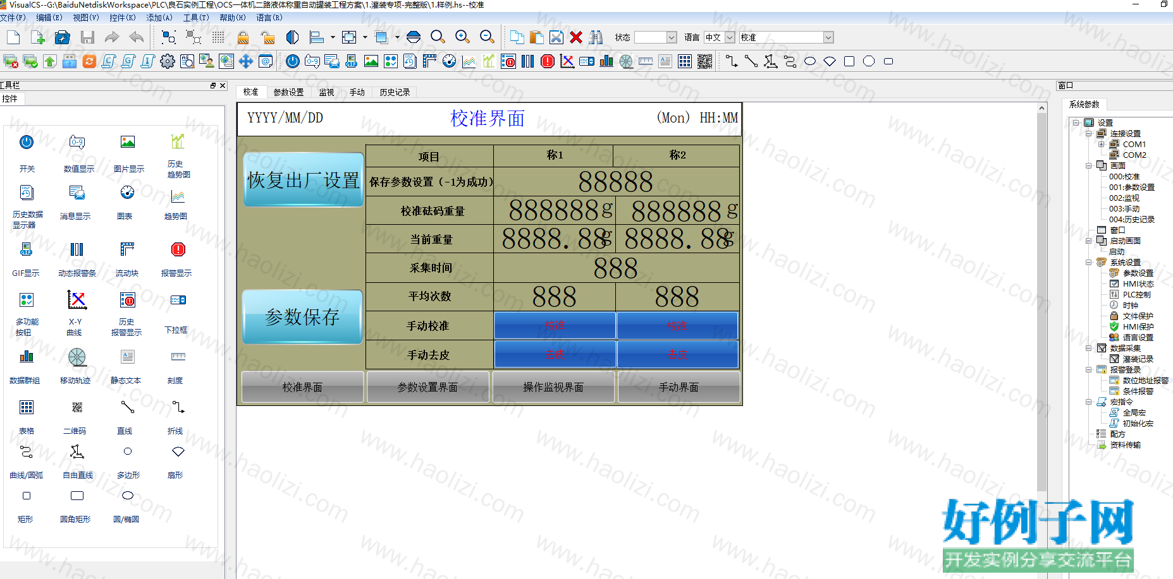Image resolution: width=1173 pixels, height=579 pixels.
Task: Switch to the 参数设置 tab
Action: (x=288, y=92)
